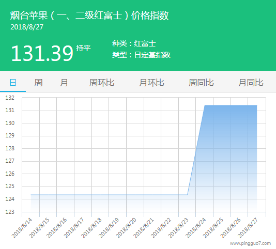The height and width of the screenshot is (249, 276).
Task: Click the 烟台苹果 价格指数 title
Action: click(x=89, y=15)
